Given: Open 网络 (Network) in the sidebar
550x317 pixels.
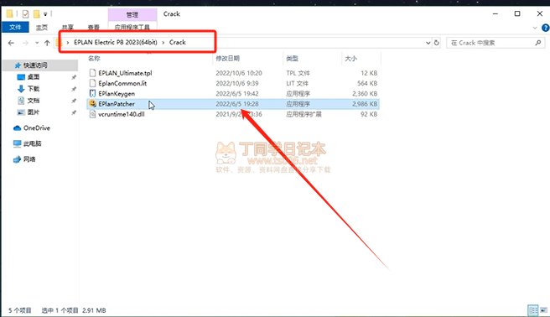Looking at the screenshot, I should coord(29,159).
